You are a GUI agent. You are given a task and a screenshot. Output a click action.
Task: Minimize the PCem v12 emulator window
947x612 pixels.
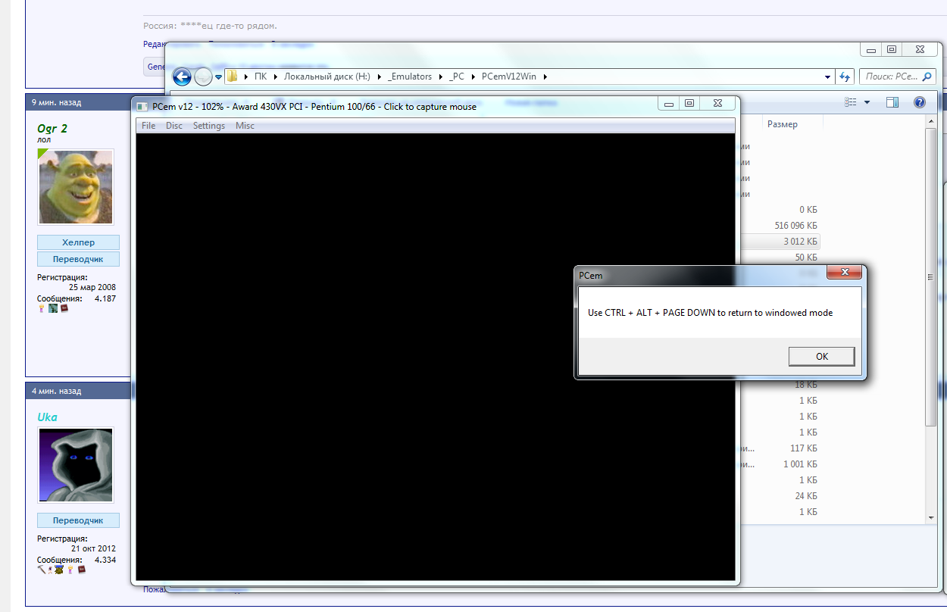(668, 104)
